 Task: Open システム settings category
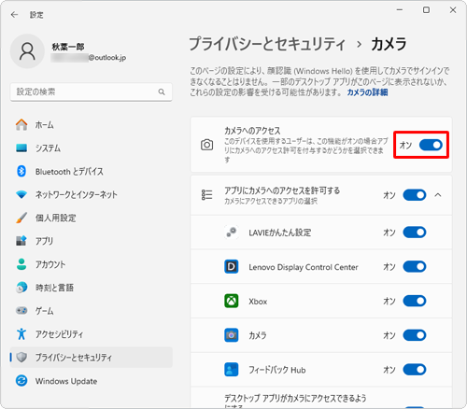click(x=92, y=148)
